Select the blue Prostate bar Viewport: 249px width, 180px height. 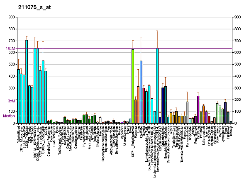click(141, 92)
